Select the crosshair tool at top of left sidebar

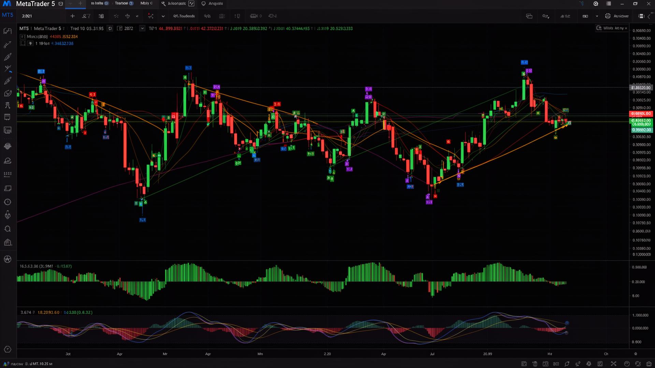pos(8,31)
